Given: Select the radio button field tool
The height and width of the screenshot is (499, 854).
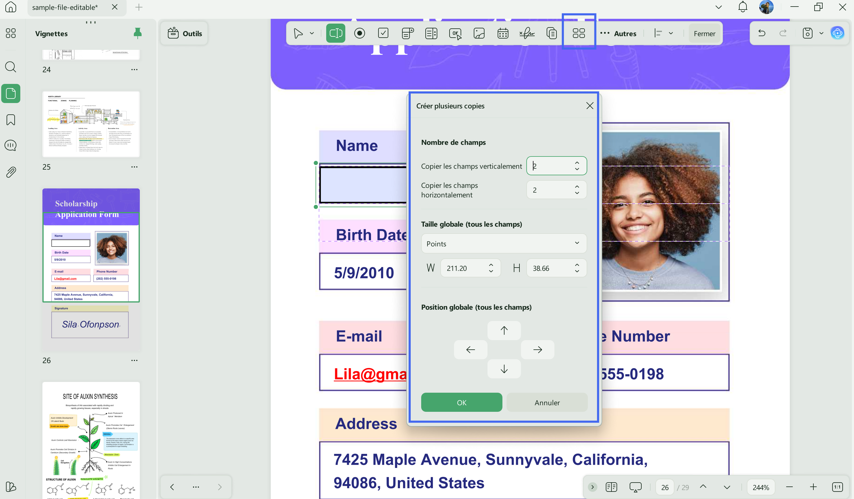Looking at the screenshot, I should [x=360, y=33].
